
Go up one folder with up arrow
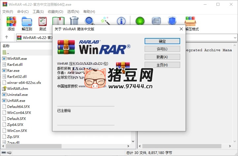(7, 37)
